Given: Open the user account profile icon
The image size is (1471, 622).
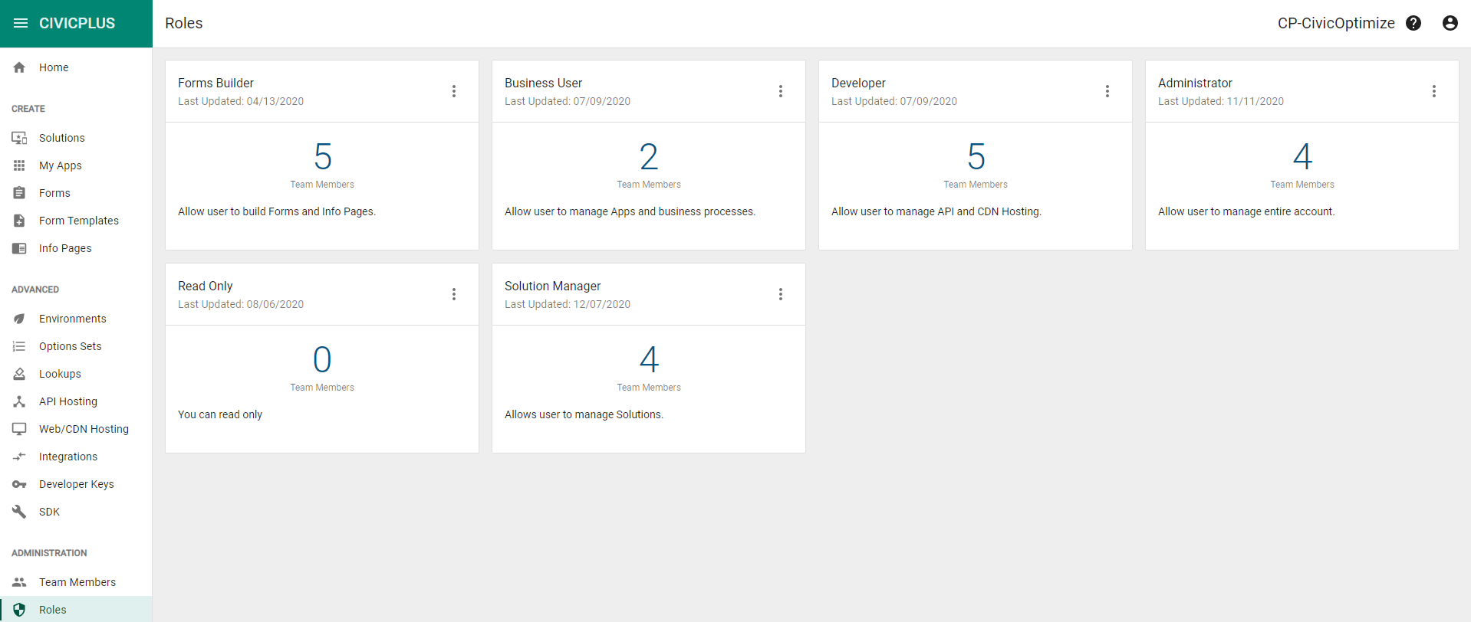Looking at the screenshot, I should (x=1450, y=23).
